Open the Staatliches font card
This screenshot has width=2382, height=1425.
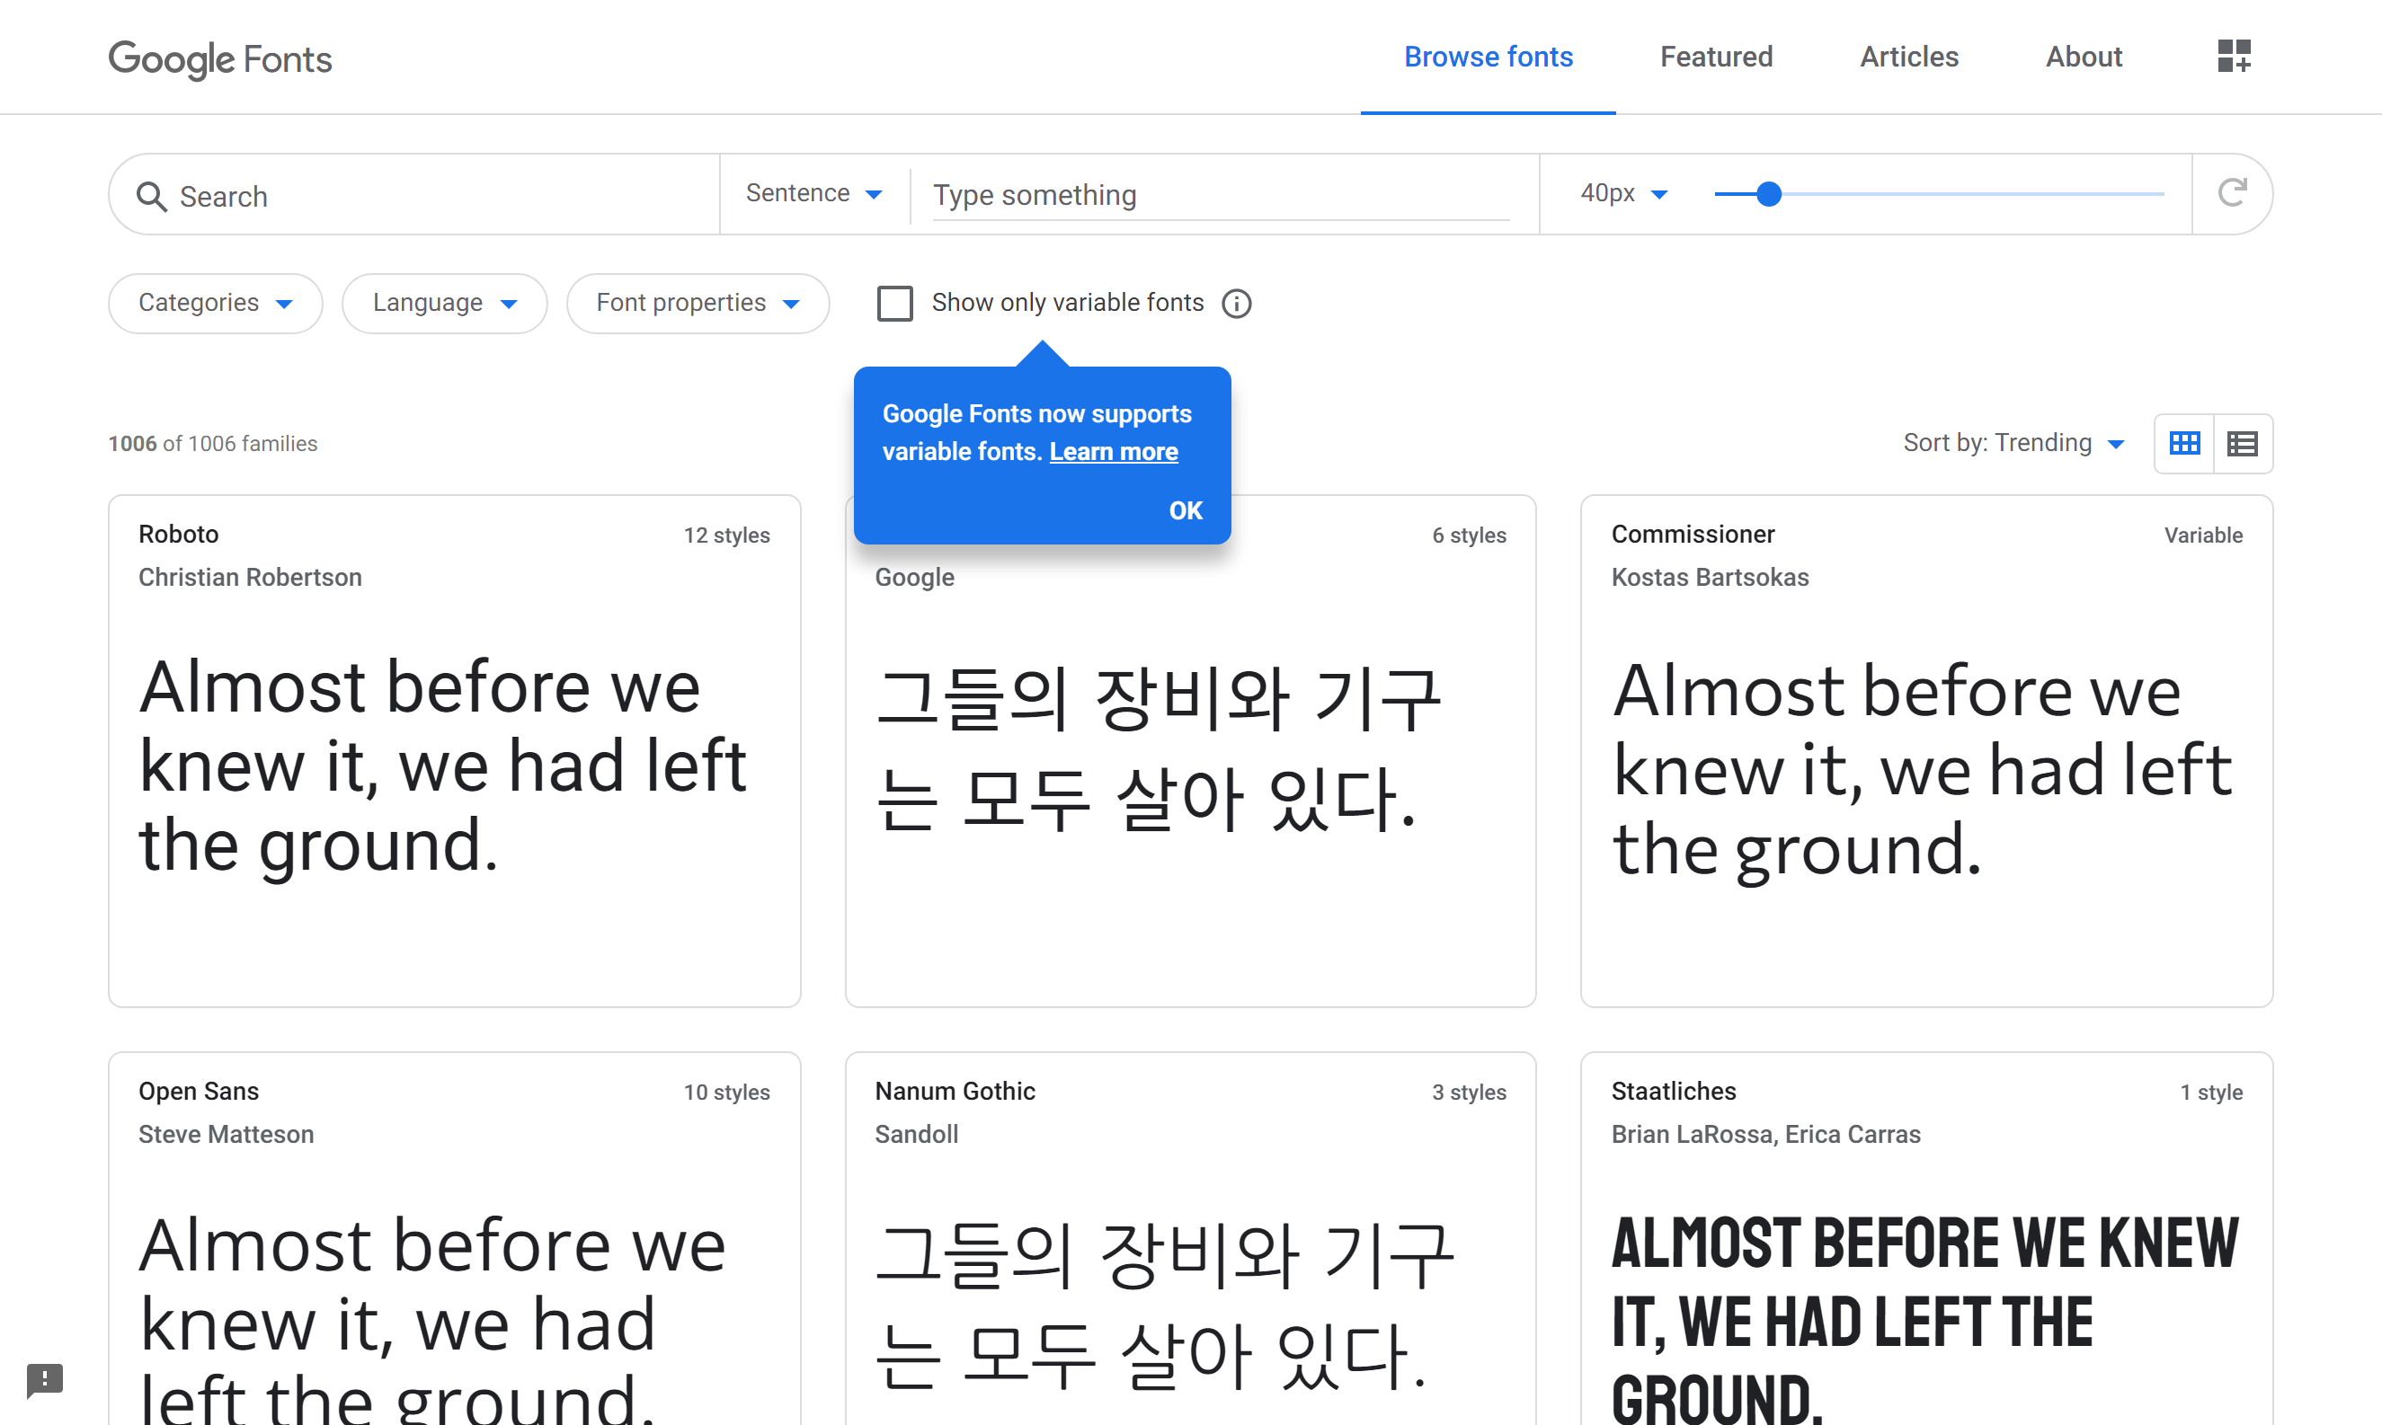coord(1927,1239)
